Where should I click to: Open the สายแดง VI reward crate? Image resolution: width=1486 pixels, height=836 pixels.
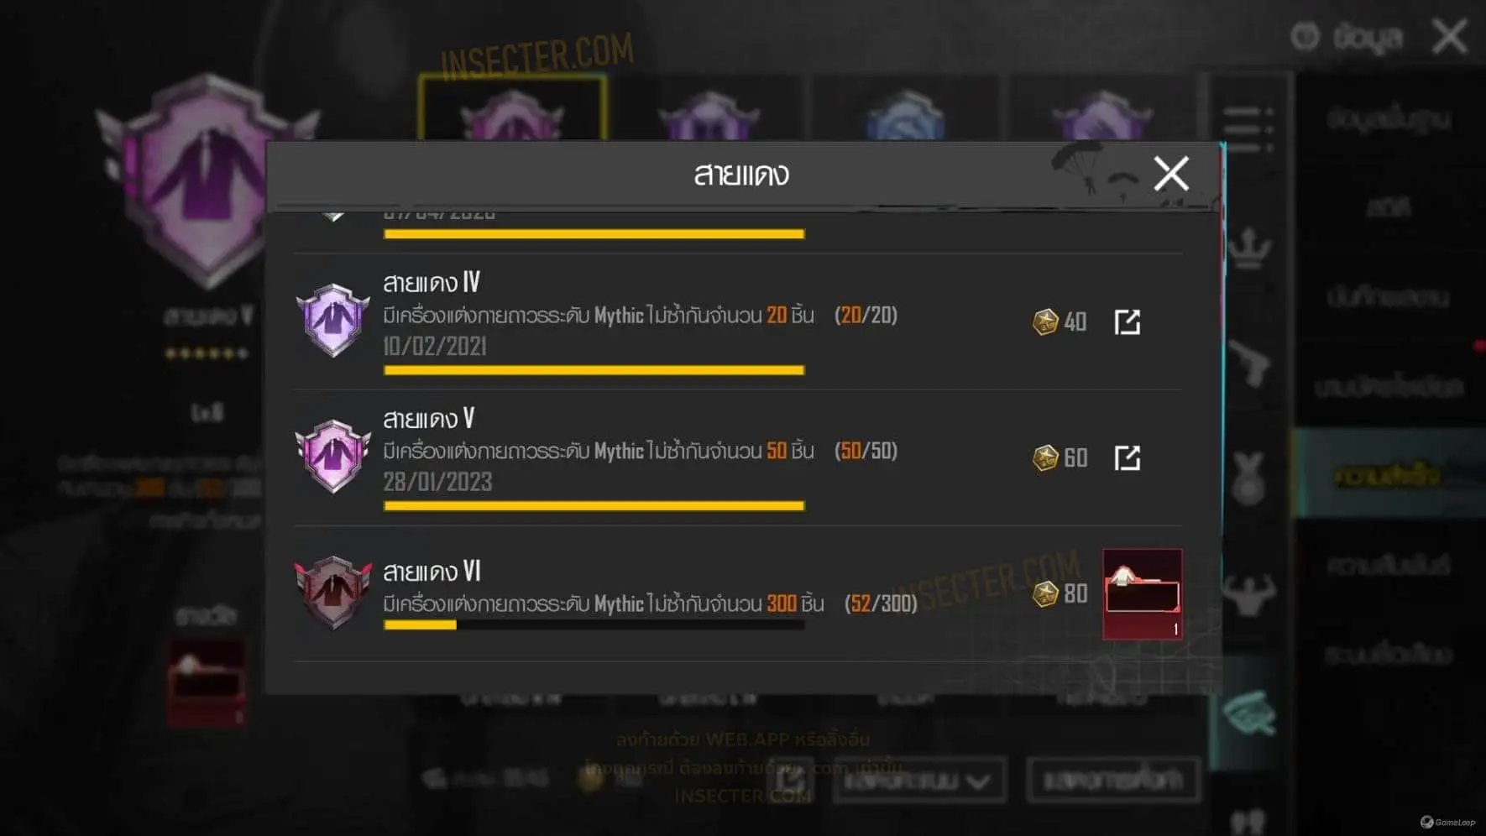[x=1142, y=594]
